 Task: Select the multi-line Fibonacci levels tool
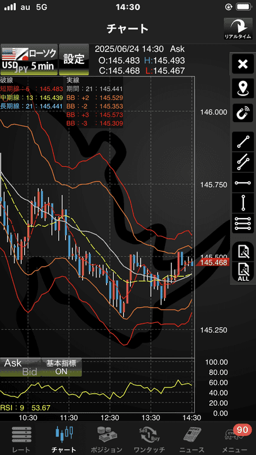[x=243, y=224]
